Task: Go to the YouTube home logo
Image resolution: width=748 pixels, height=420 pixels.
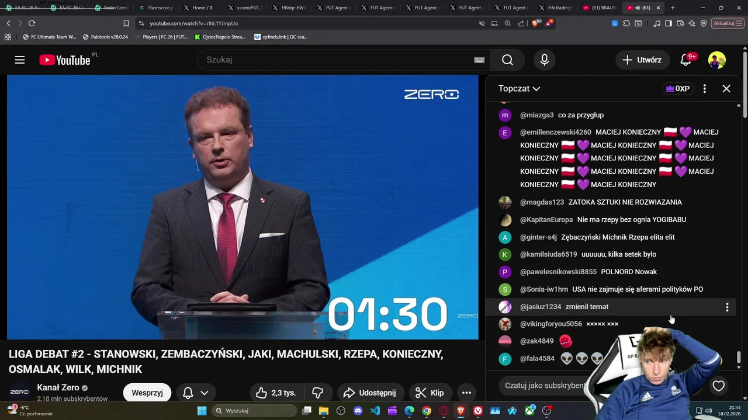Action: pyautogui.click(x=65, y=60)
